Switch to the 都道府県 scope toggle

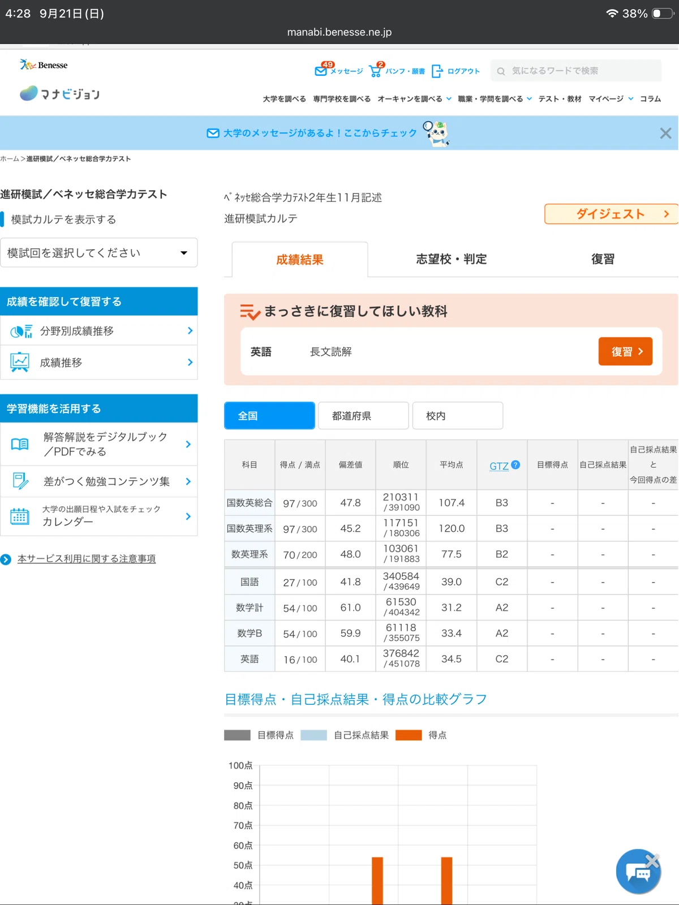pyautogui.click(x=363, y=416)
